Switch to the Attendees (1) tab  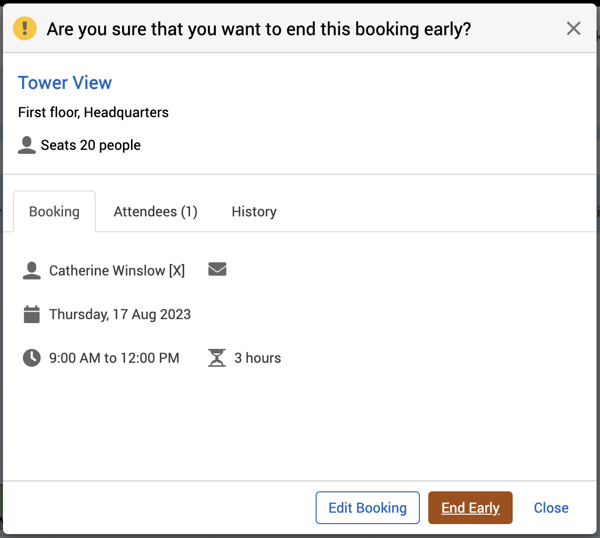tap(155, 212)
